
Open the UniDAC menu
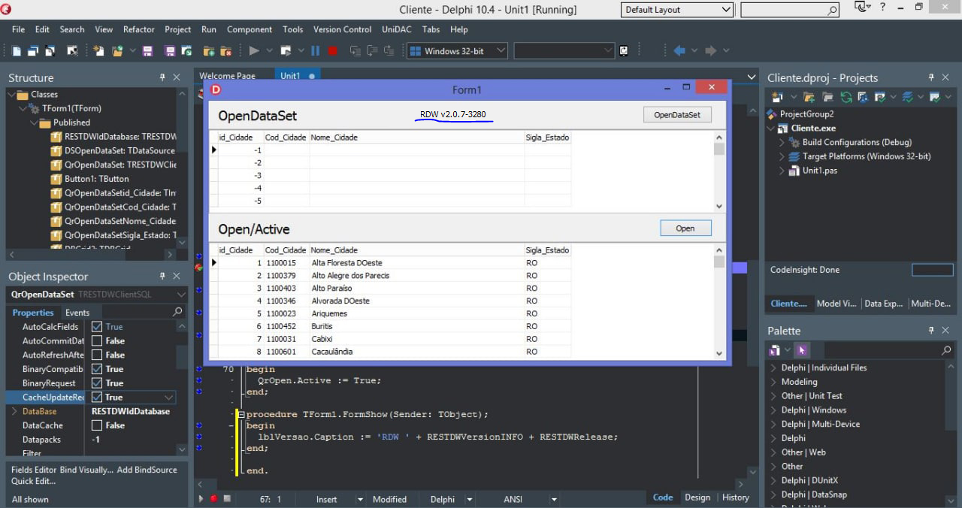398,29
